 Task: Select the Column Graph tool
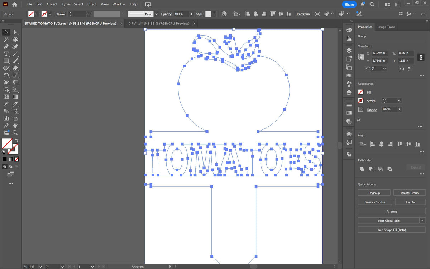pyautogui.click(x=6, y=118)
